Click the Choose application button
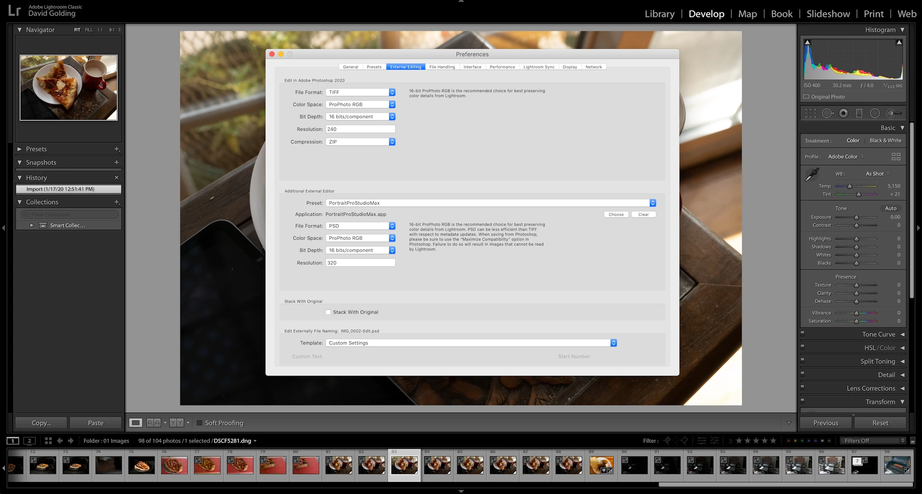Image resolution: width=922 pixels, height=494 pixels. tap(616, 215)
